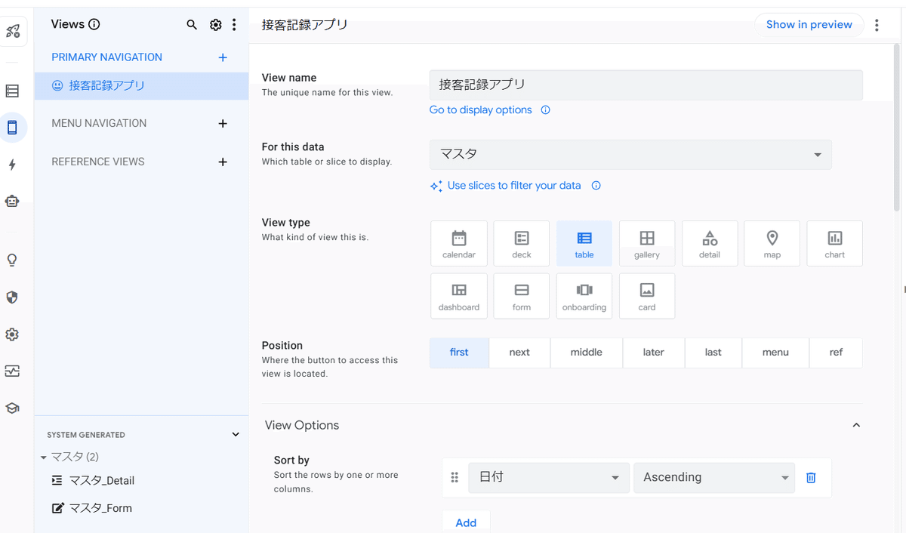Click the REFERENCE VIEWS heading

(x=98, y=162)
